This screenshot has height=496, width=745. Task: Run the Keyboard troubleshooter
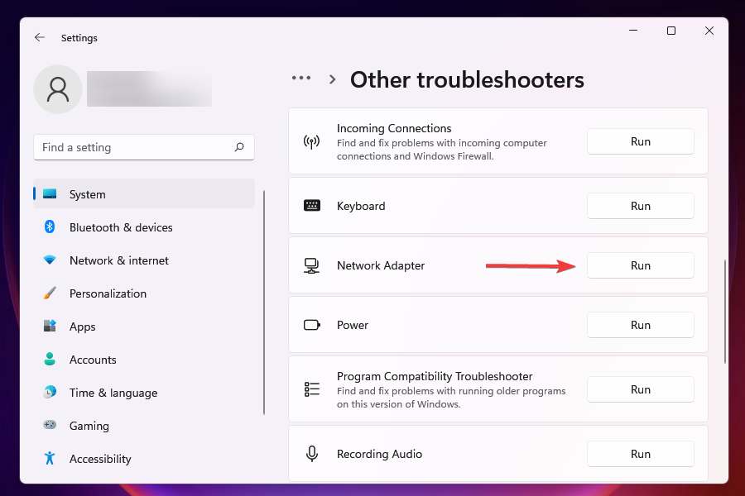[641, 206]
